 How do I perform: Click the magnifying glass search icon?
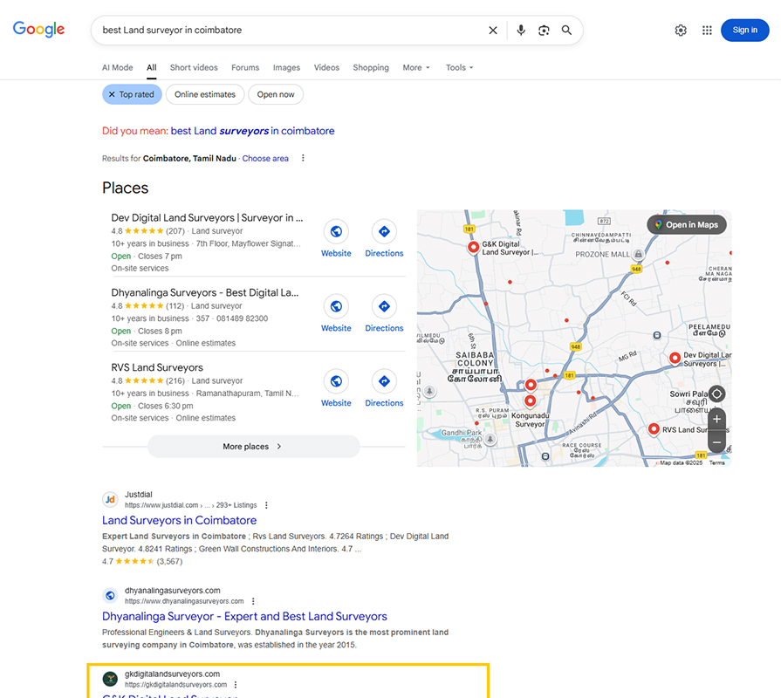pyautogui.click(x=567, y=31)
